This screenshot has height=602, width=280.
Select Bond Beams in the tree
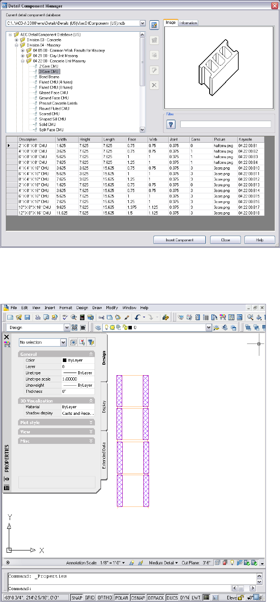click(49, 77)
